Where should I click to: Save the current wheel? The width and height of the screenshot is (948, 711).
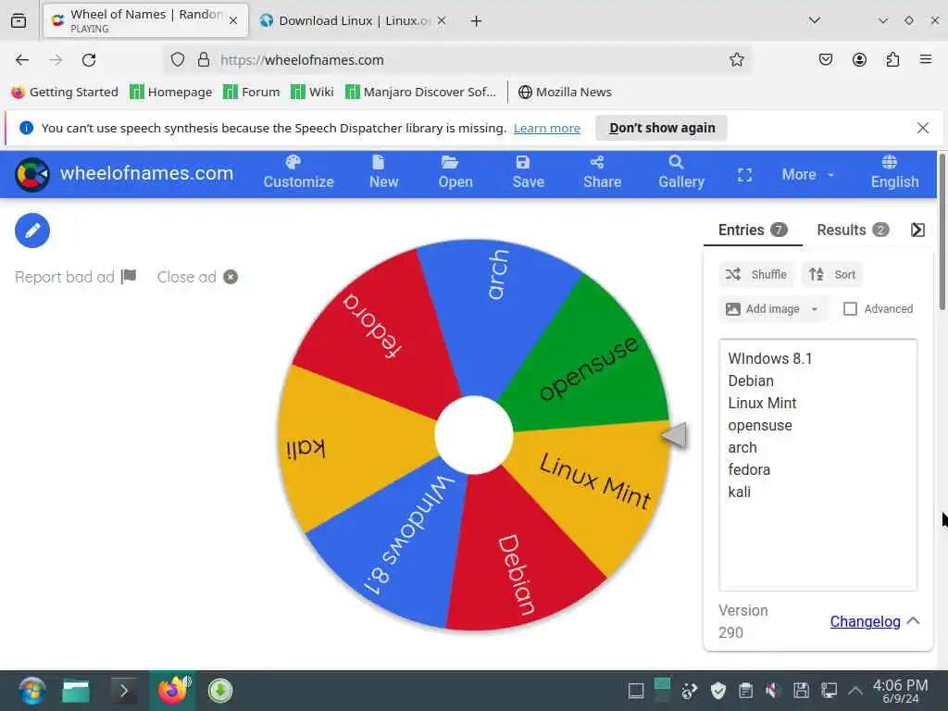528,173
